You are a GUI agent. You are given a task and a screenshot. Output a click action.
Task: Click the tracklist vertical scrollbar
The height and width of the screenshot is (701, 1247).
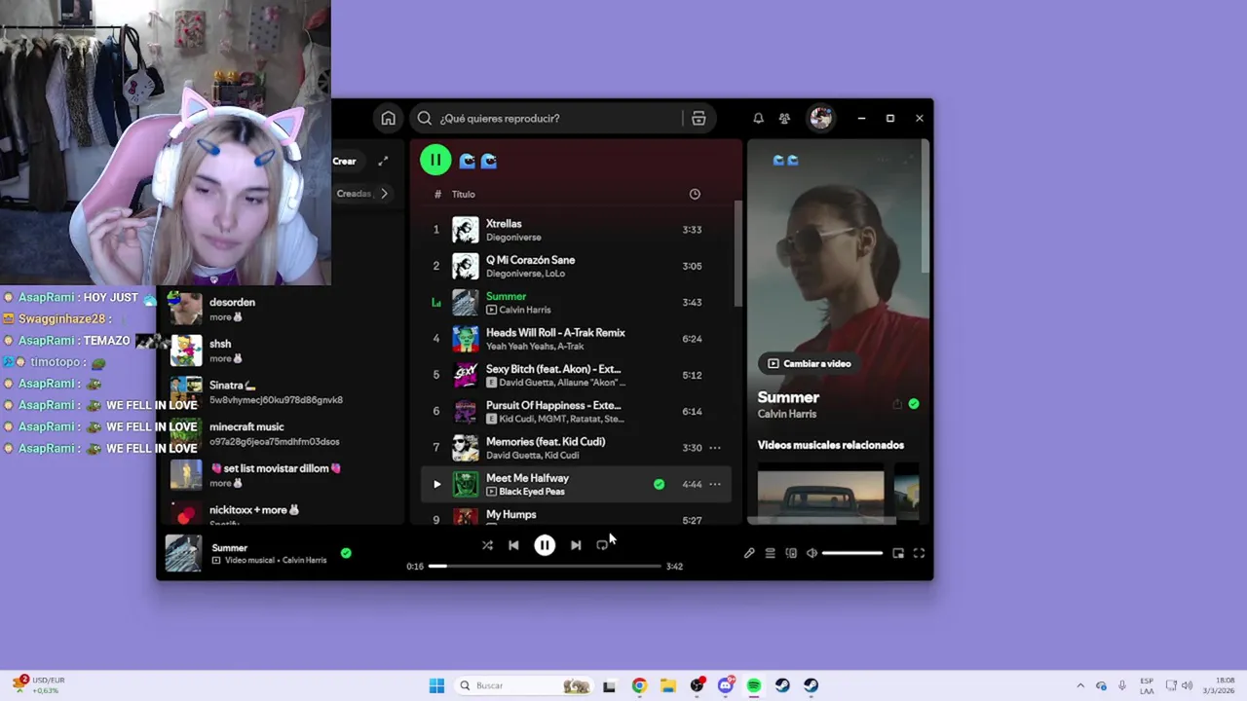[737, 253]
